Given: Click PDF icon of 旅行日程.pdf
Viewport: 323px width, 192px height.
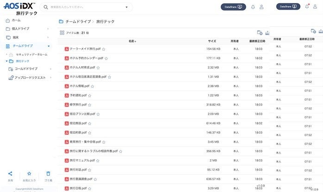Looking at the screenshot, I should click(x=67, y=188).
